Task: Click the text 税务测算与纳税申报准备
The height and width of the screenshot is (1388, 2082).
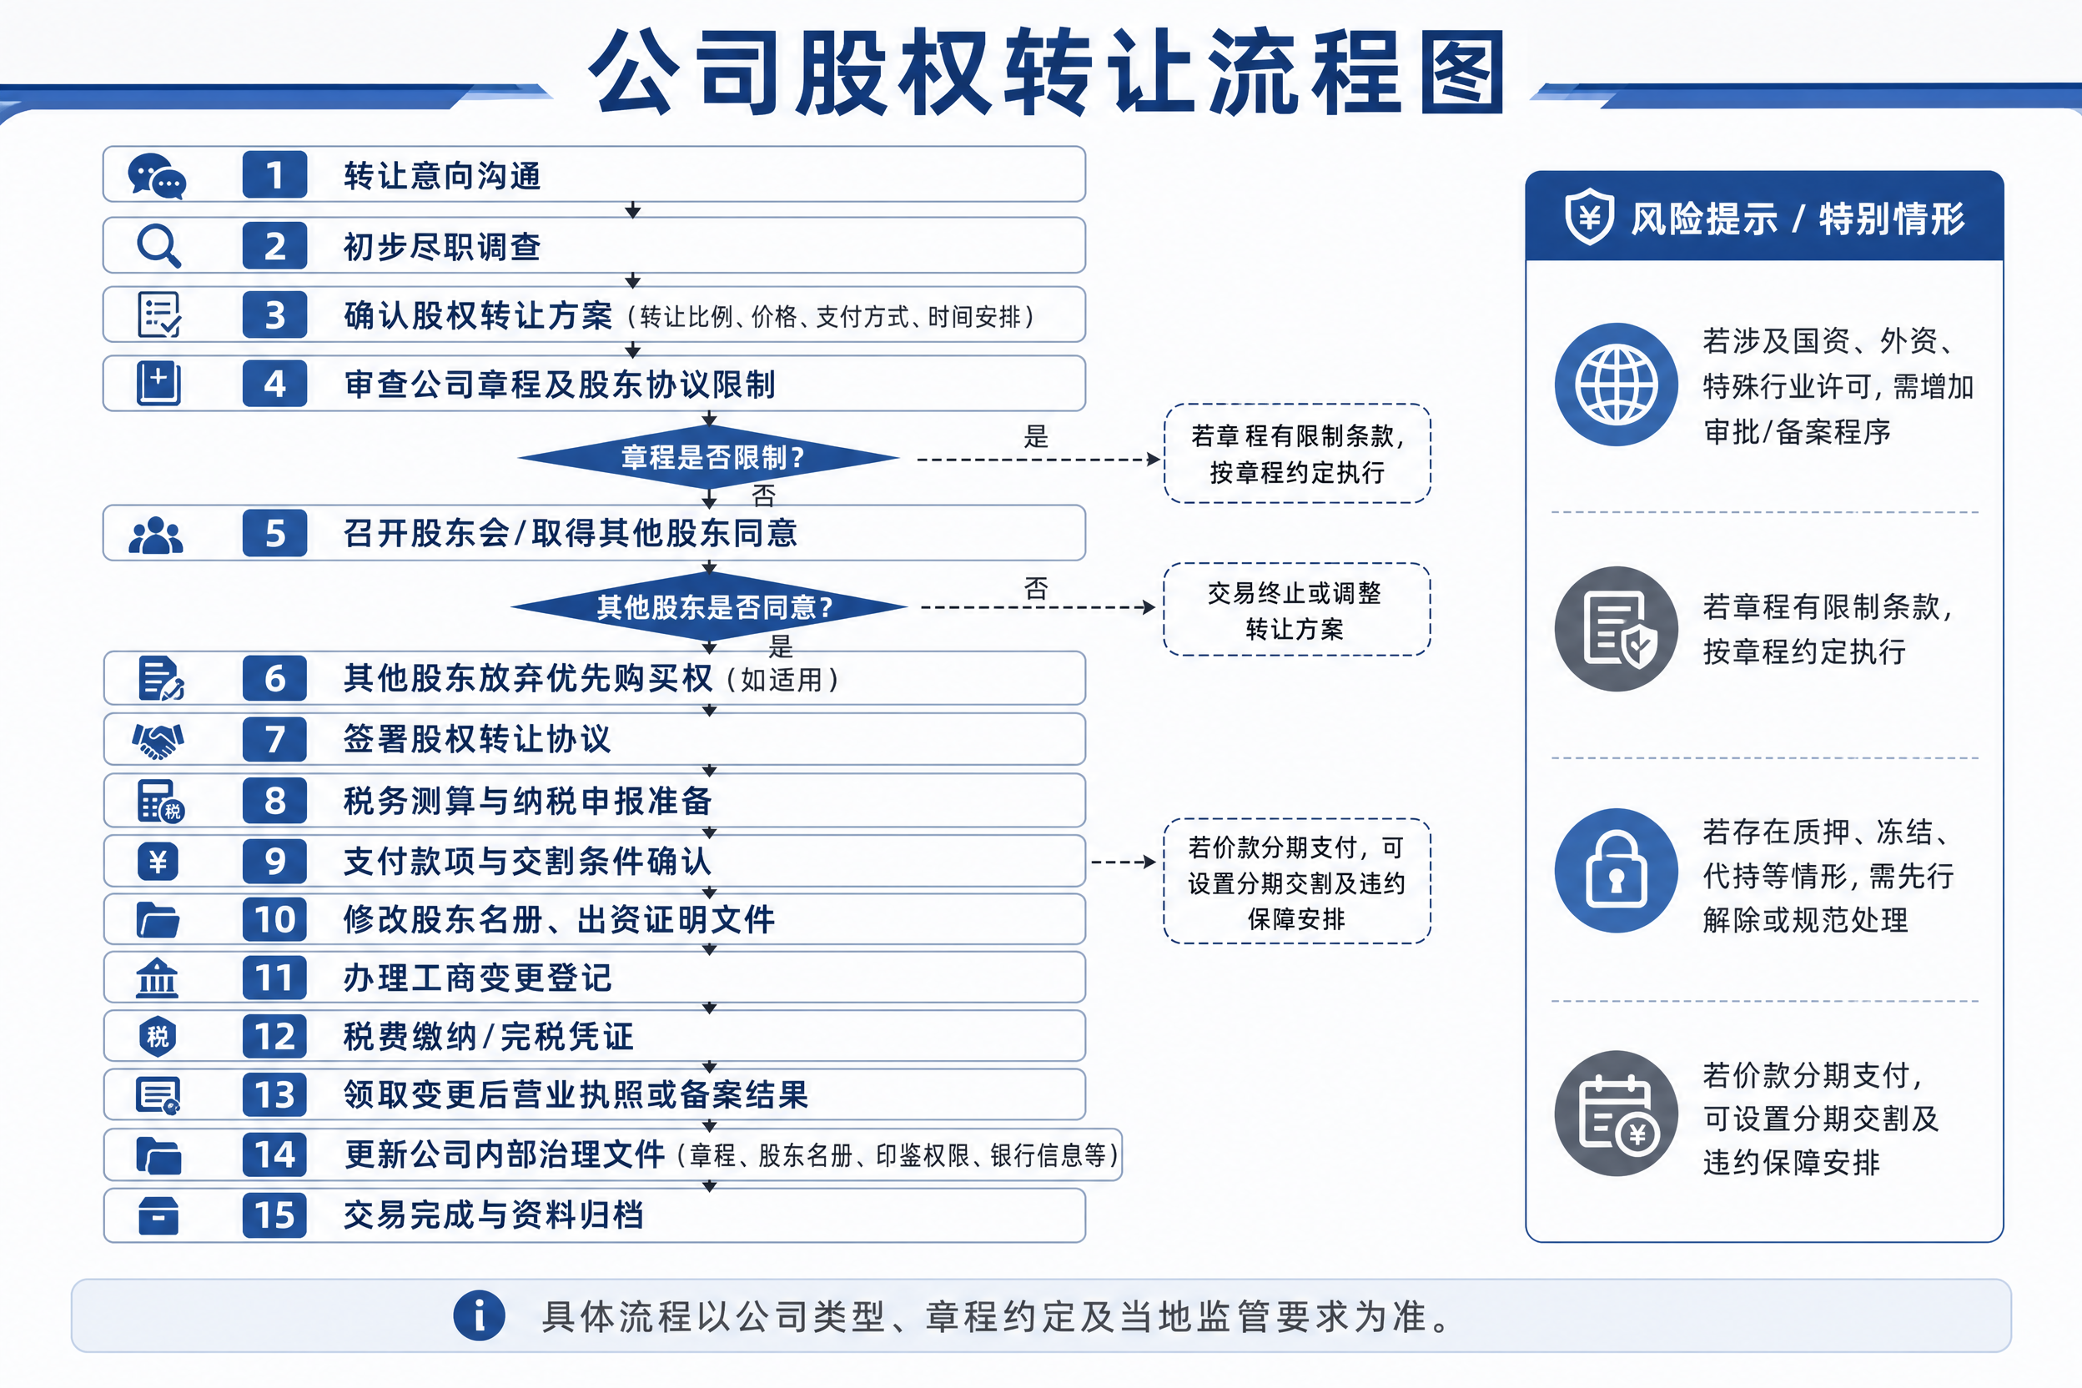Action: (x=527, y=801)
